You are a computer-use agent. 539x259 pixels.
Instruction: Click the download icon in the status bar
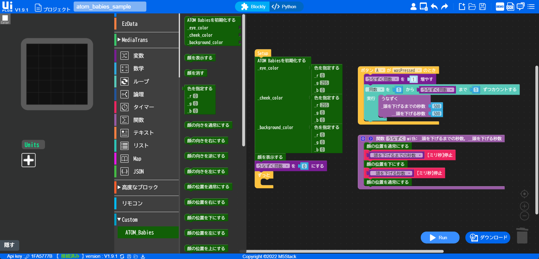[x=143, y=256]
